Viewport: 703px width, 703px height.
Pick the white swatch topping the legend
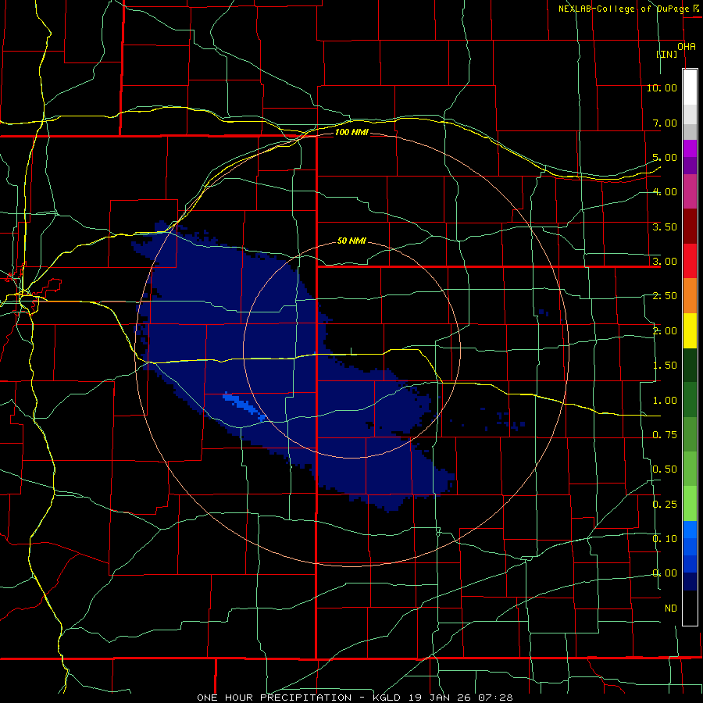point(690,87)
